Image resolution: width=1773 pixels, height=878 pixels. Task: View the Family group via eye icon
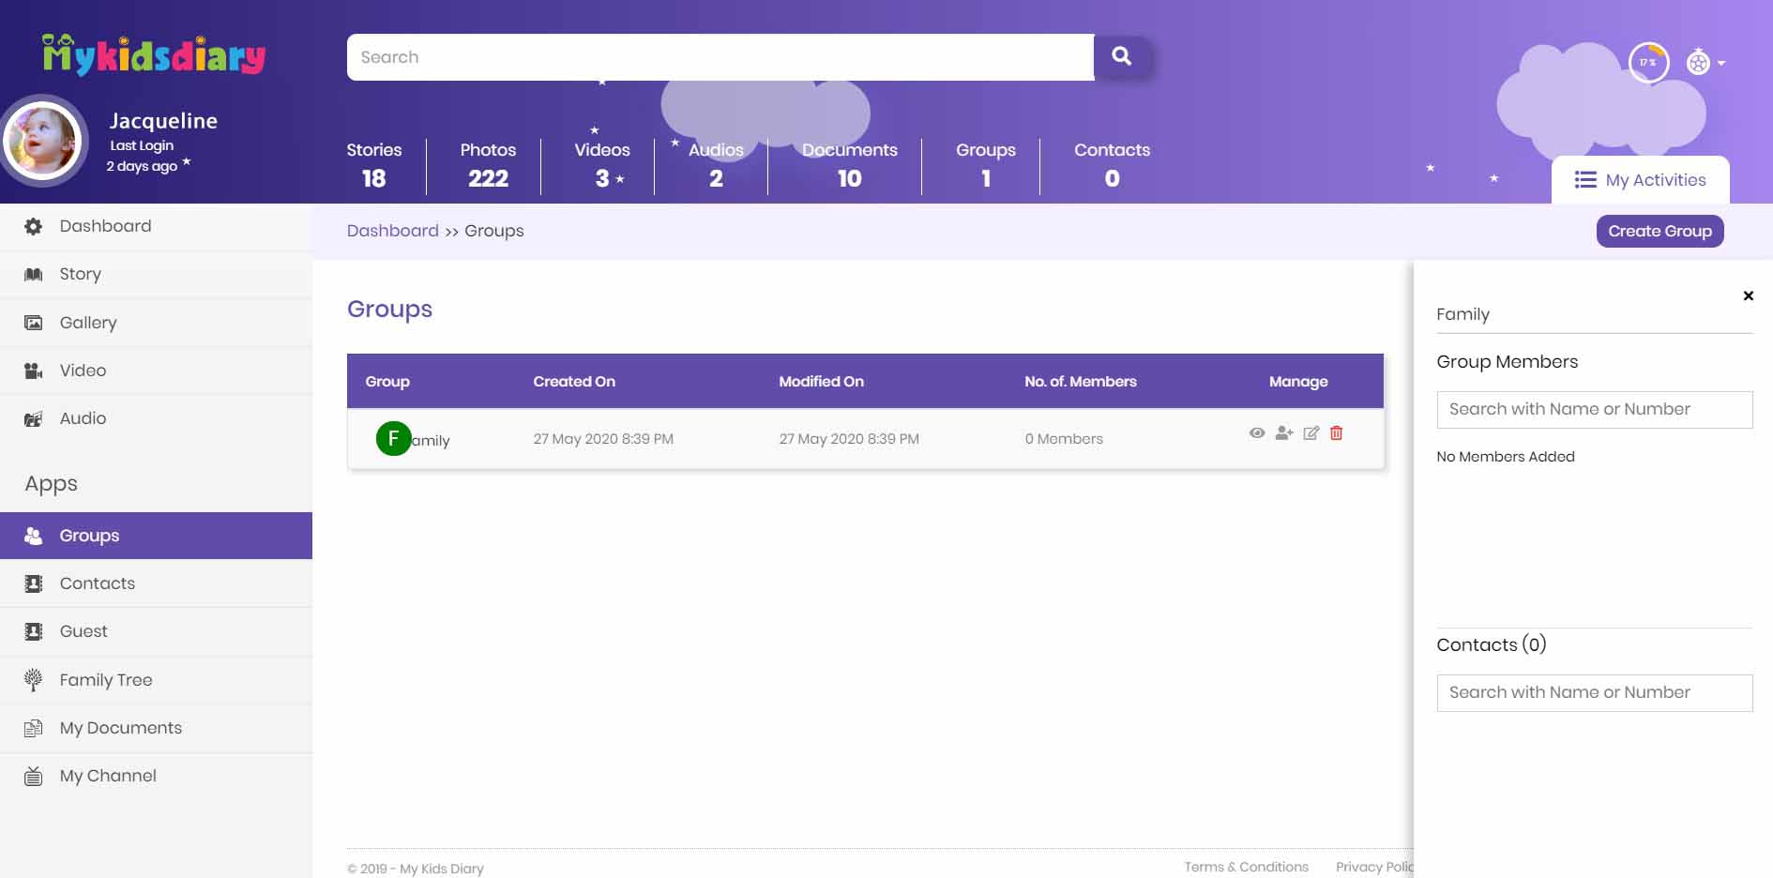[x=1256, y=433]
